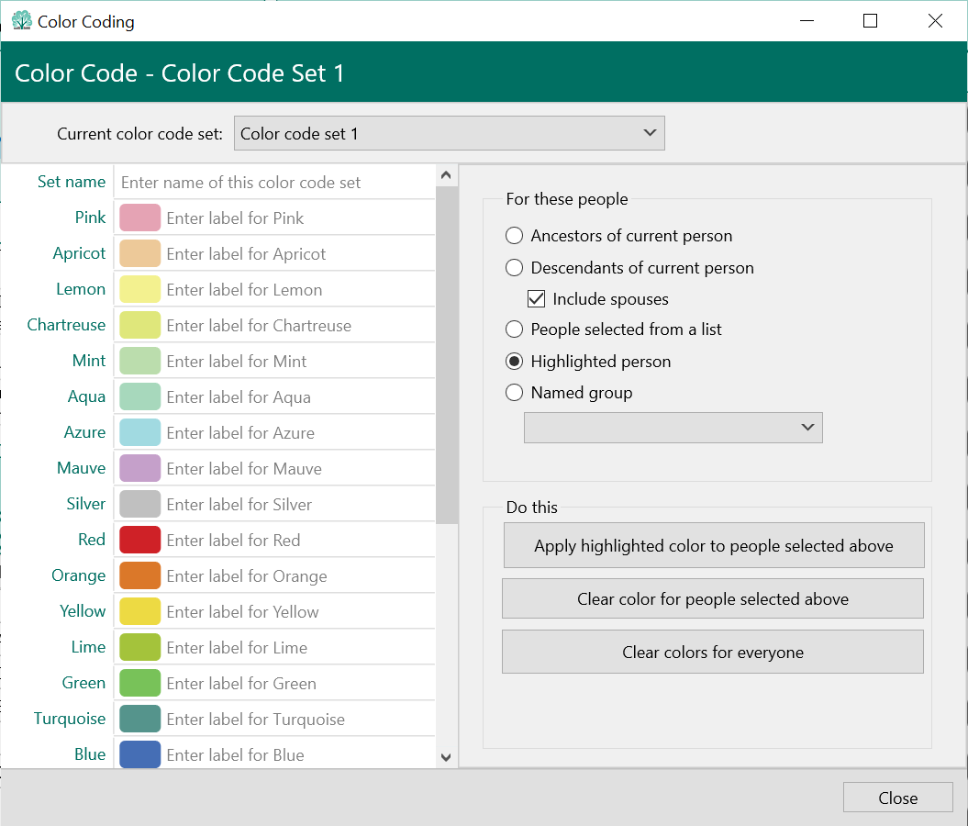The width and height of the screenshot is (968, 826).
Task: Click the tree app icon in title bar
Action: pyautogui.click(x=21, y=21)
